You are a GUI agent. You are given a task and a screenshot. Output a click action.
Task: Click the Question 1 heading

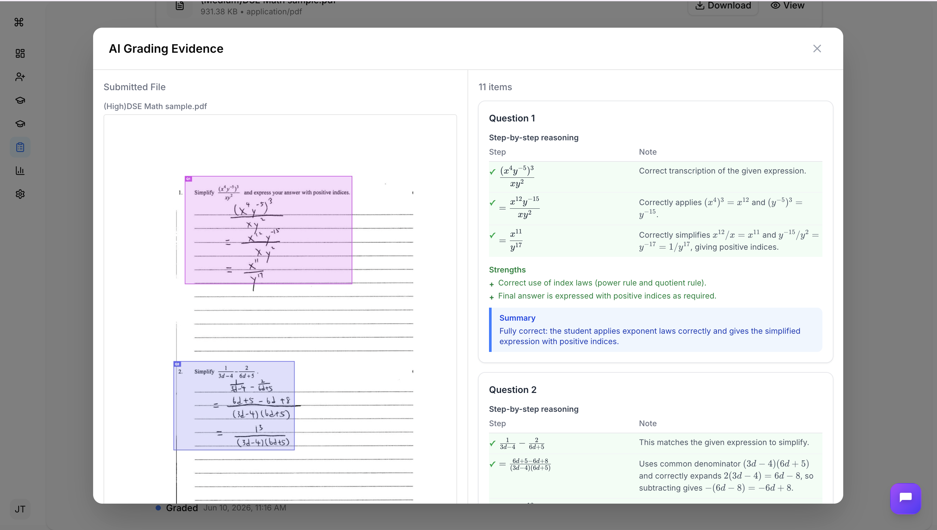(512, 118)
